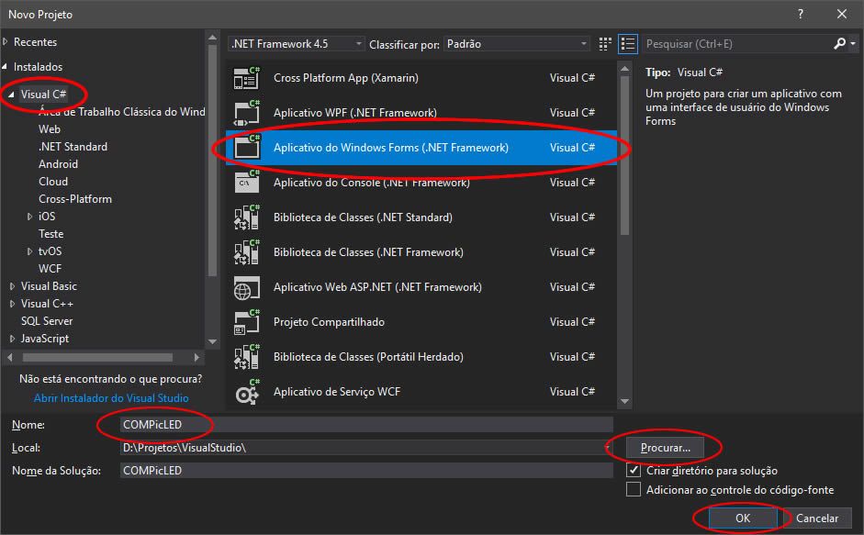Select the .NET Standard category
This screenshot has height=535, width=864.
[73, 147]
